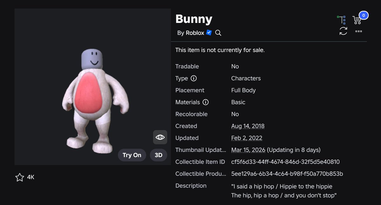Screen dimensions: 381x205
Task: Switch to 3D view button
Action: click(158, 155)
